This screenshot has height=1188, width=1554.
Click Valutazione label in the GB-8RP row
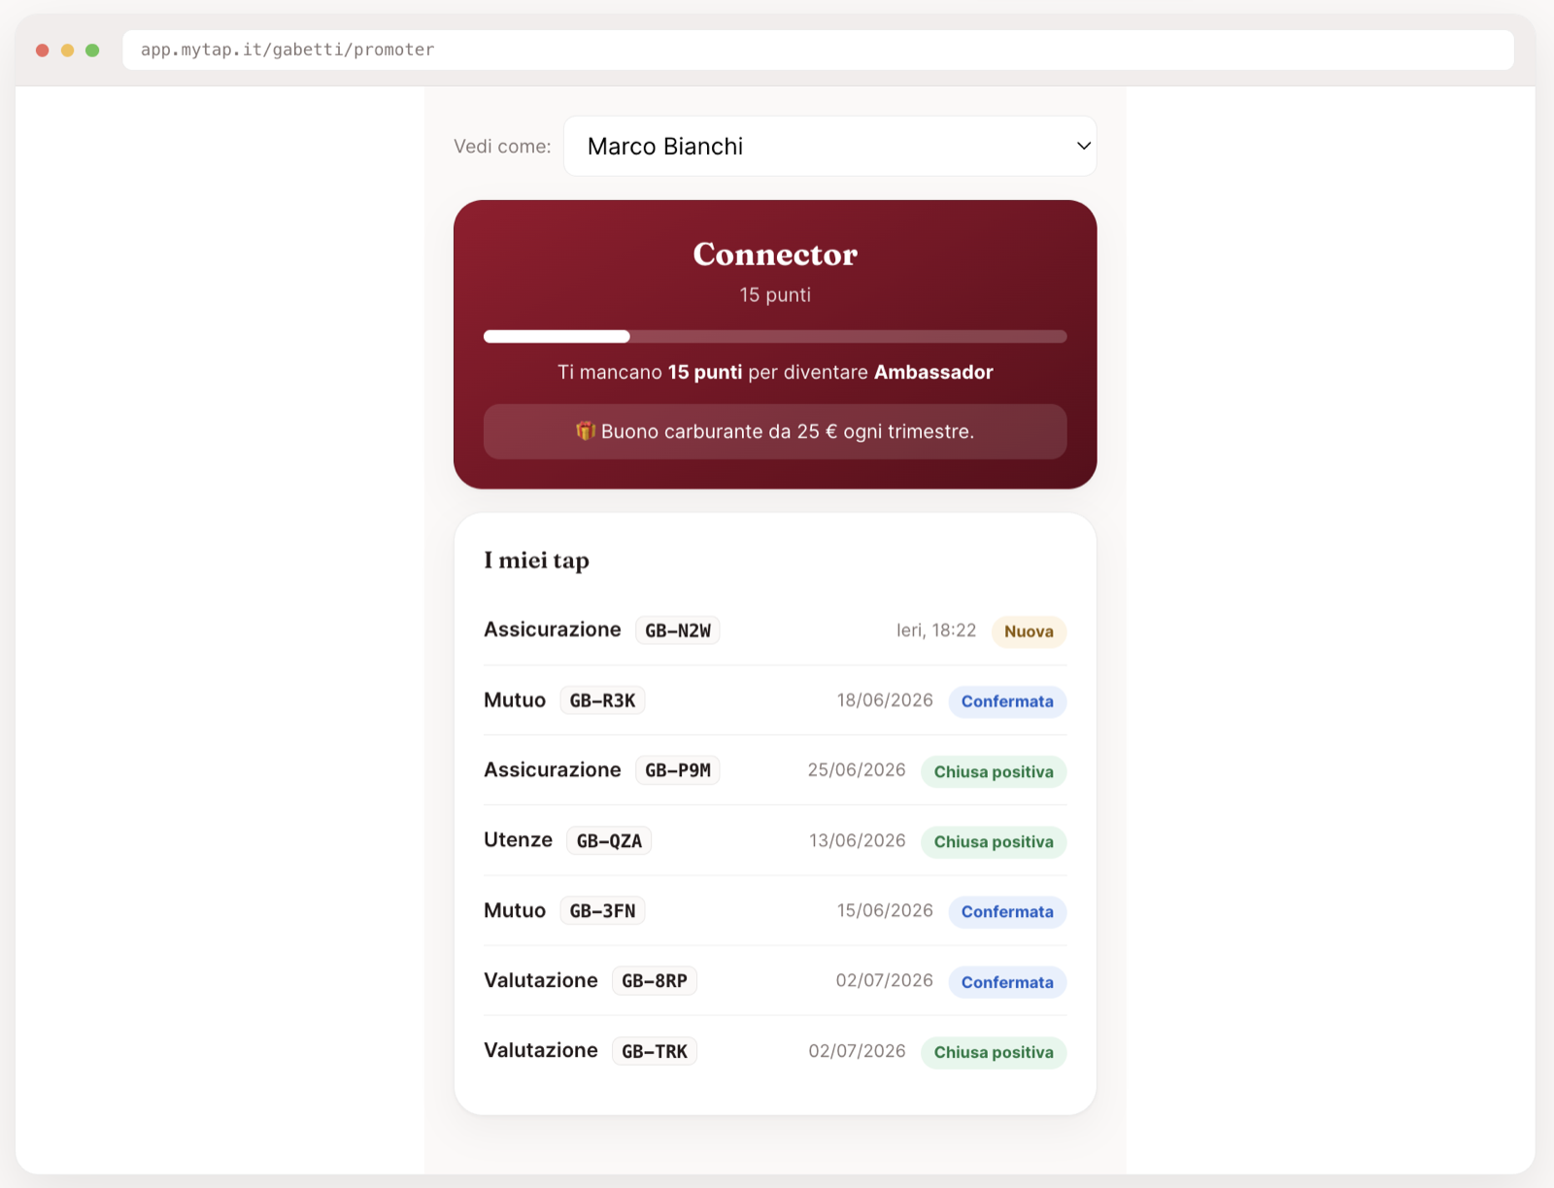[x=541, y=980]
